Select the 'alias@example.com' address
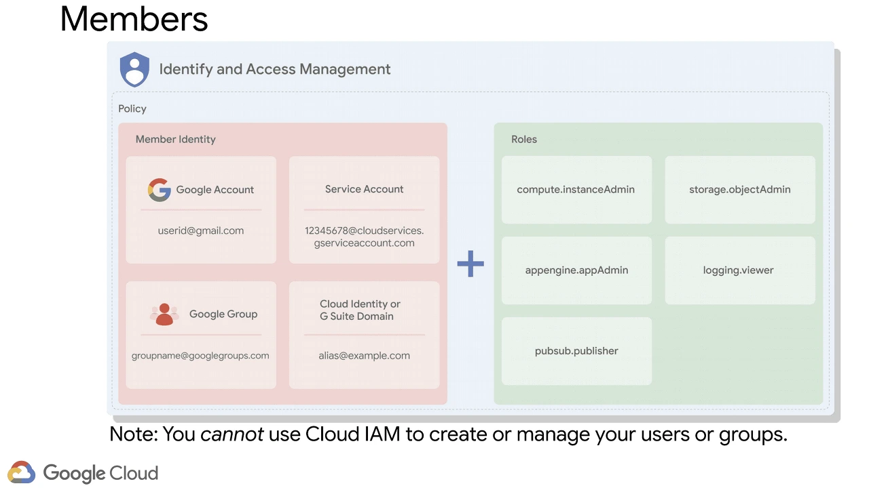The height and width of the screenshot is (488, 869). (365, 355)
